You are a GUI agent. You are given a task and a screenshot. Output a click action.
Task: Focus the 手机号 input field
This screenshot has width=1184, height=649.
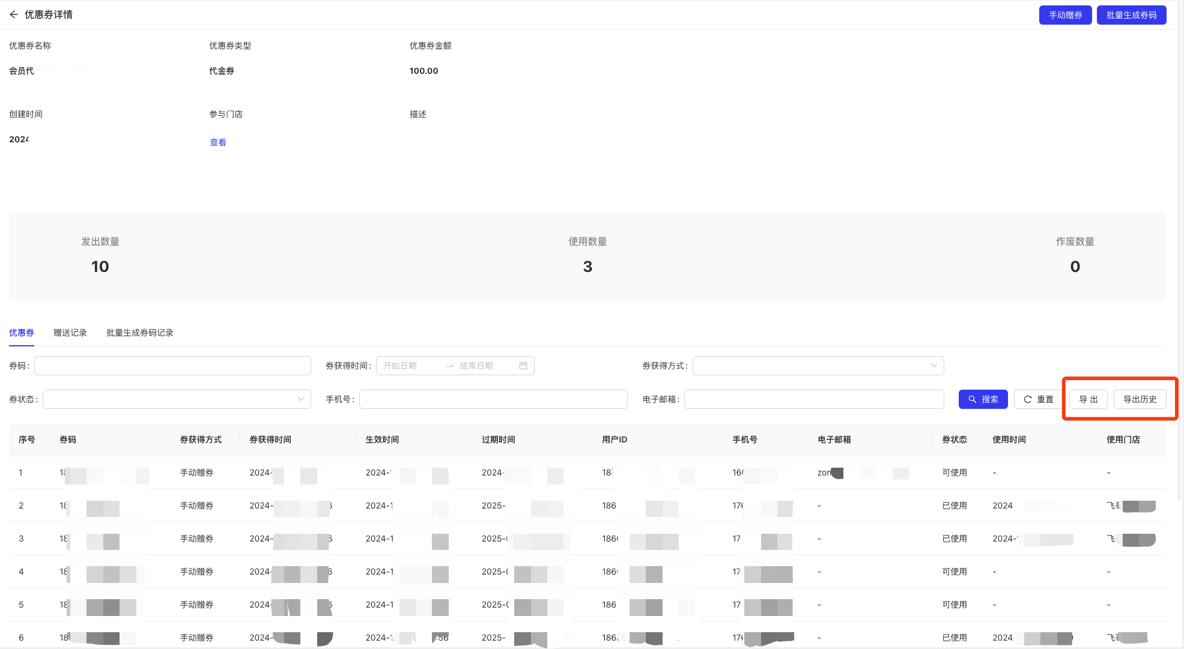pos(493,399)
